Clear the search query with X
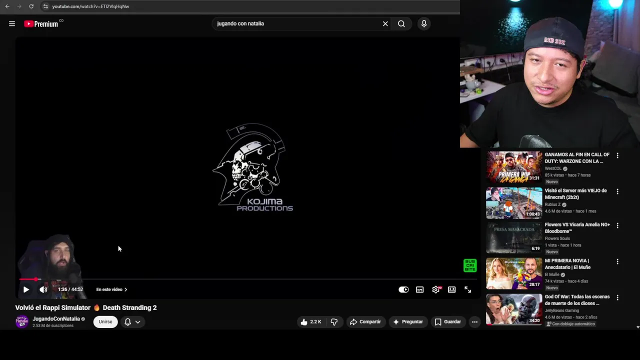 385,23
